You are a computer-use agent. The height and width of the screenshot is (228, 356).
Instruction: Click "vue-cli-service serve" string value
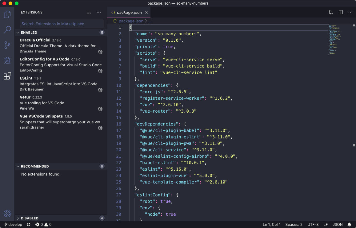[192, 60]
